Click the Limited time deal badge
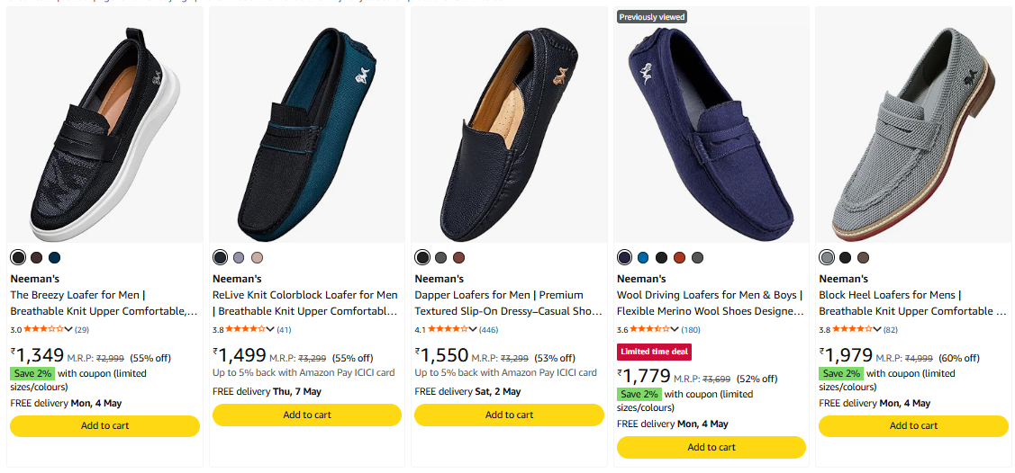 point(654,352)
